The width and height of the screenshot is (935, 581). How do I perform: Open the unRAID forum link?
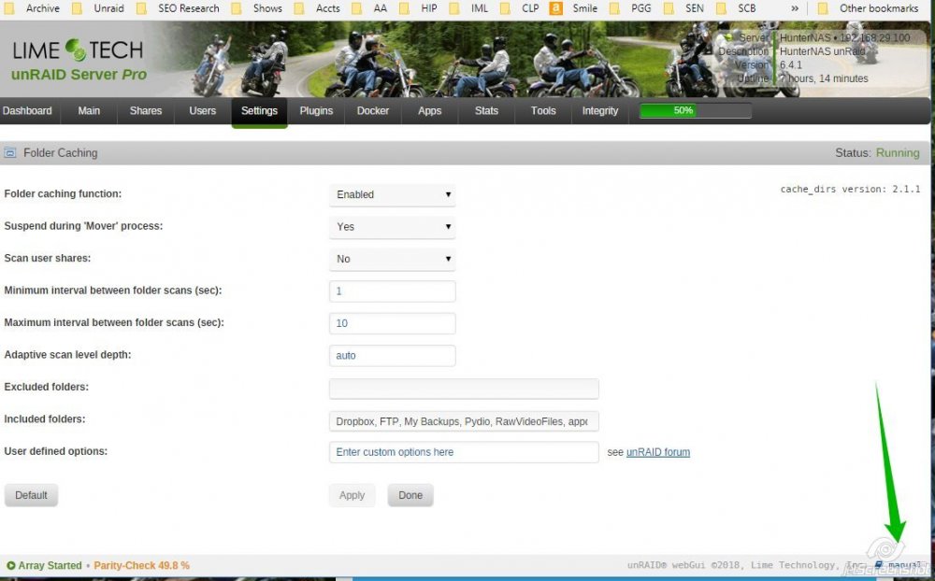click(x=657, y=452)
